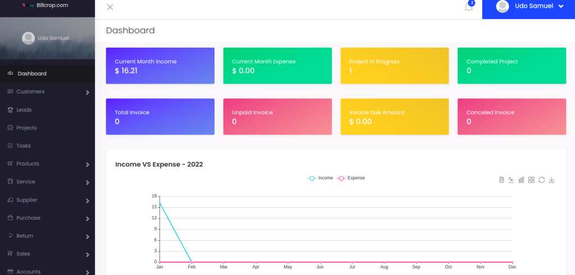Toggle Expense series in chart legend
Screen dimensions: 575x275
pyautogui.click(x=350, y=178)
